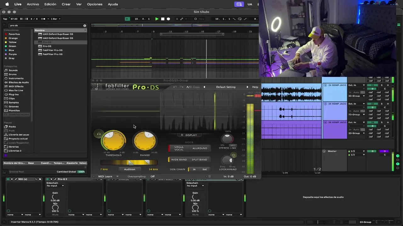
Task: Select Single Vocal mode
Action: (179, 148)
